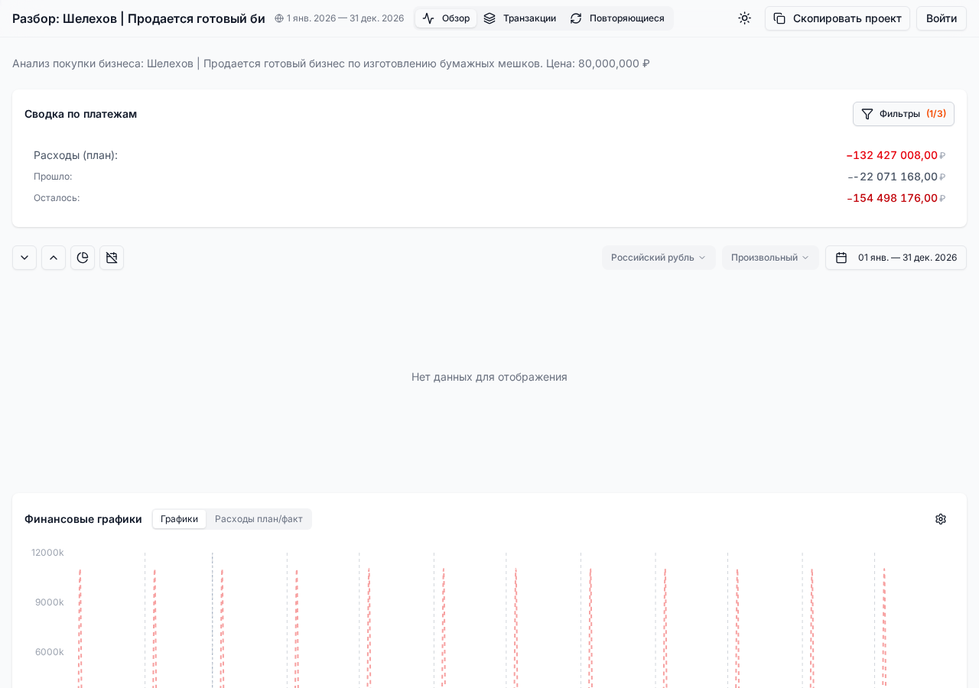Open the date range 01 янв. — 31 дек. 2026

coord(906,258)
